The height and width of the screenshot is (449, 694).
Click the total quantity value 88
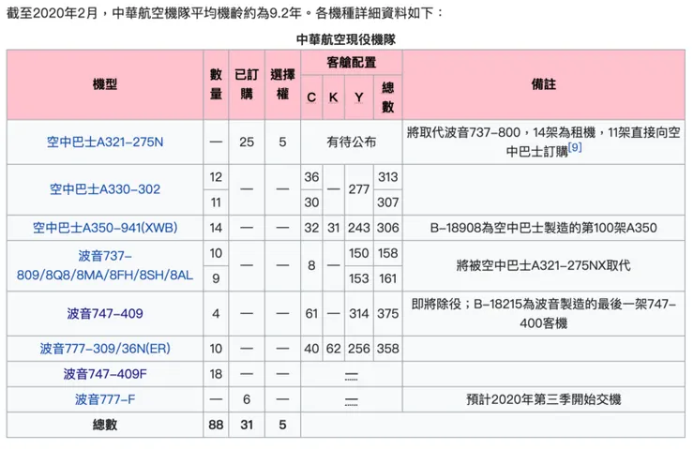tap(216, 426)
